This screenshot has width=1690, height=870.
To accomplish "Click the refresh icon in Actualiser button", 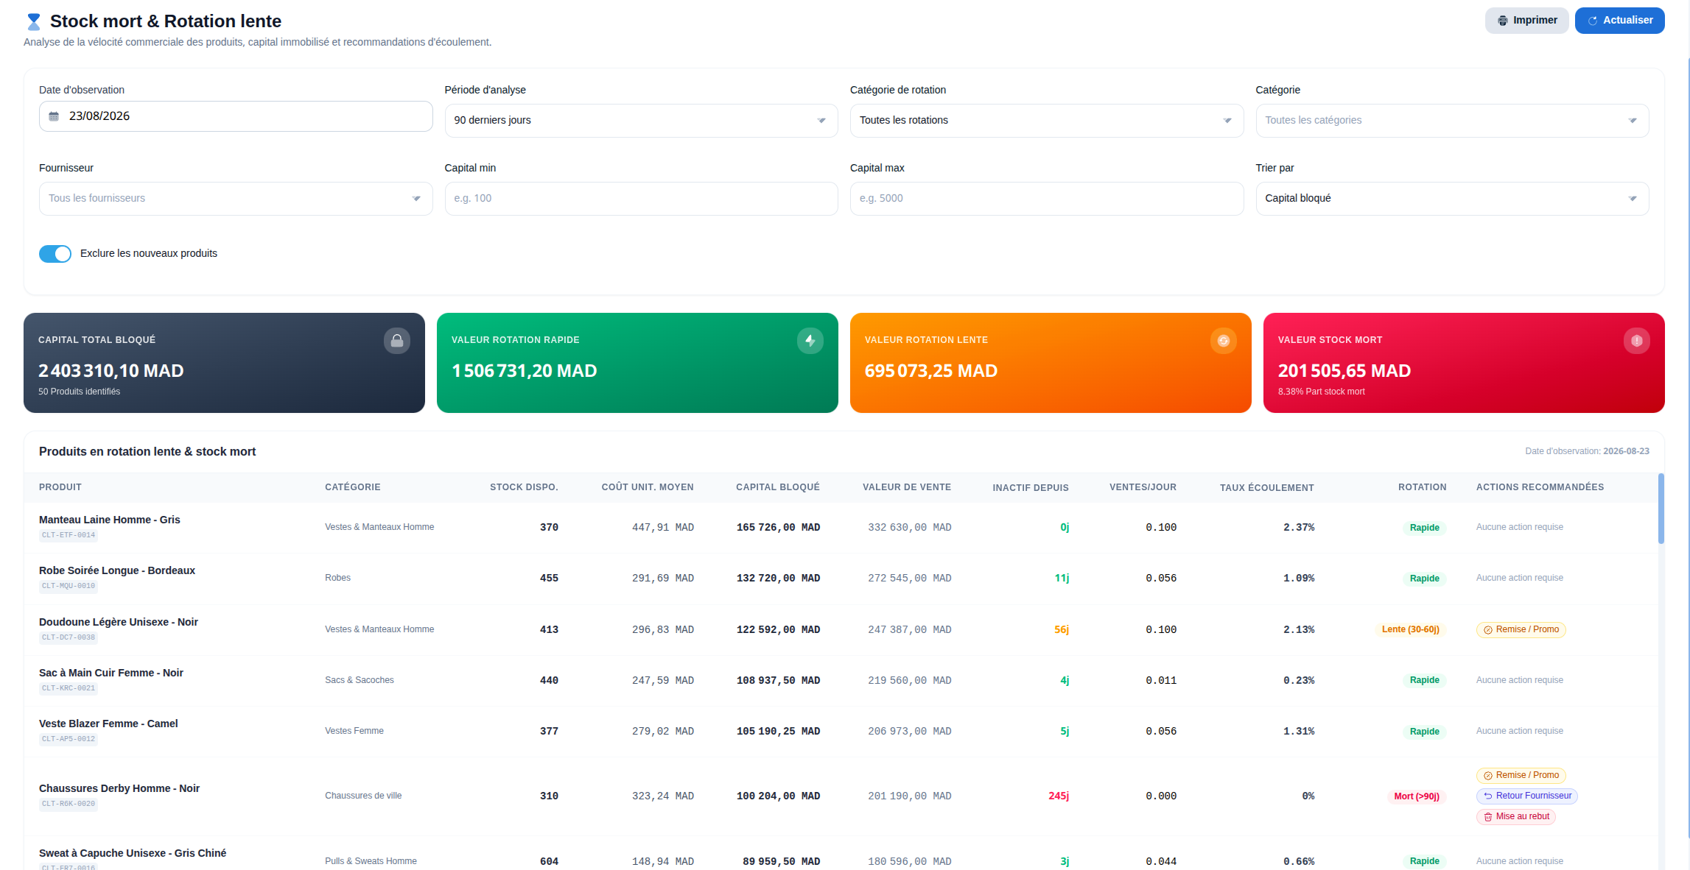I will (x=1593, y=21).
